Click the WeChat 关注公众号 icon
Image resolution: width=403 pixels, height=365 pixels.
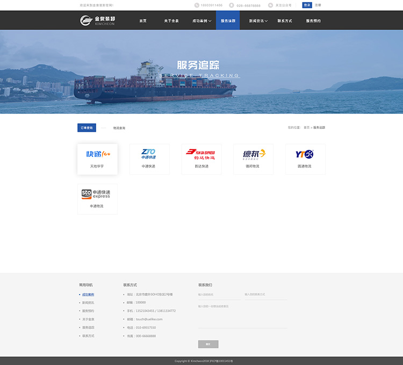coord(270,5)
